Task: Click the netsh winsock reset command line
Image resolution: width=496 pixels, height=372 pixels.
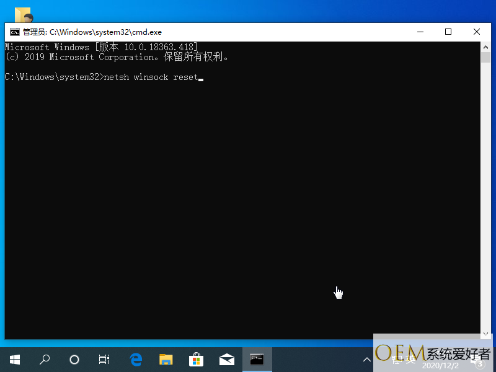Action: point(151,77)
